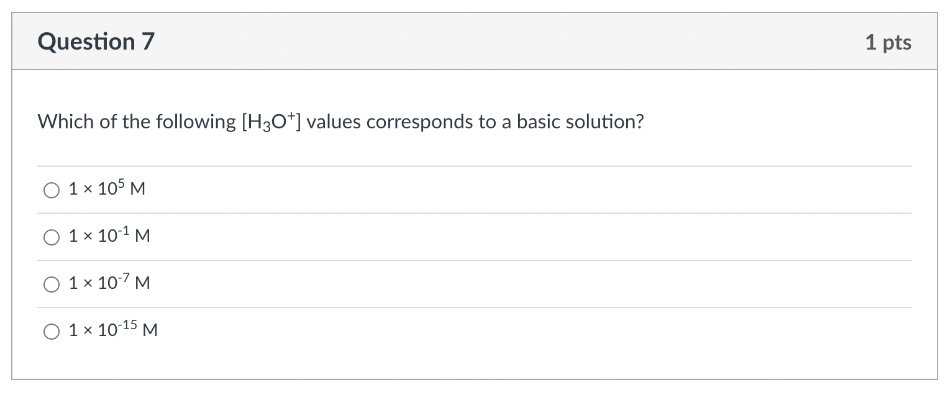Click the question text about basic solution
Screen dimensions: 948x393
click(340, 121)
